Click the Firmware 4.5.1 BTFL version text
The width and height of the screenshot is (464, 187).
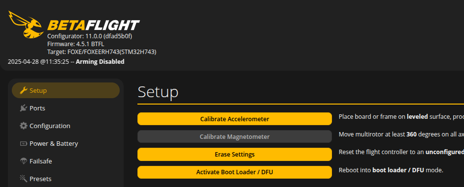(76, 44)
